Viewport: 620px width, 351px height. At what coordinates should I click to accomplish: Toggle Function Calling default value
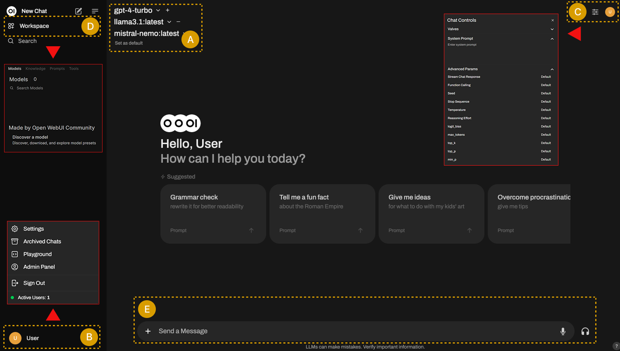coord(546,85)
